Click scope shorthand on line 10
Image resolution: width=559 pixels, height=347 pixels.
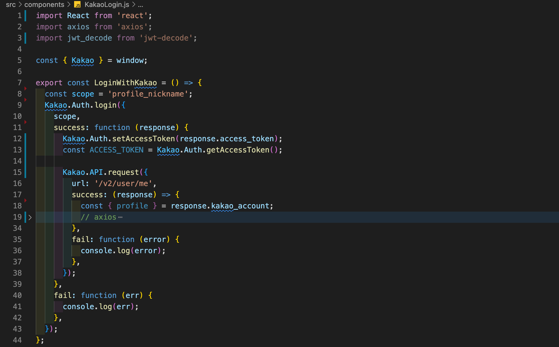[65, 116]
